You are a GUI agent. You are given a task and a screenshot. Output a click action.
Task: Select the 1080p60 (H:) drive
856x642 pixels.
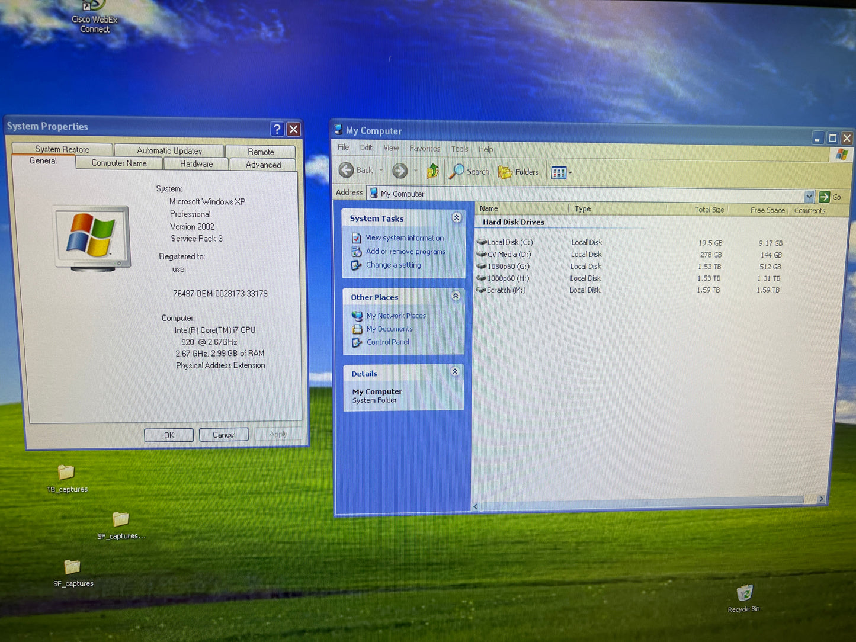coord(502,278)
